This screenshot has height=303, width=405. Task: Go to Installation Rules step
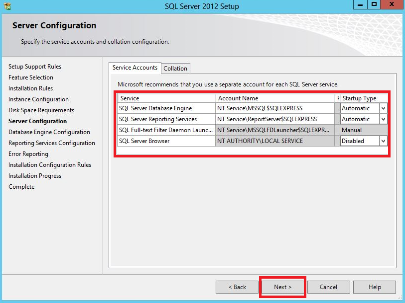[x=30, y=88]
